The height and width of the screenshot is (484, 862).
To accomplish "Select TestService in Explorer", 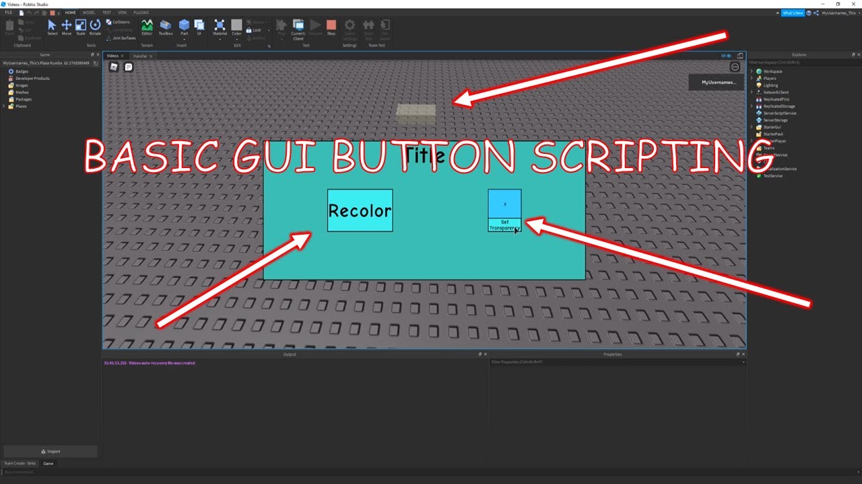I will coord(772,175).
